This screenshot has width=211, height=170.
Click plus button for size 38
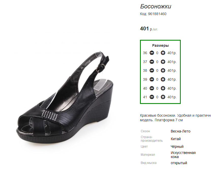pyautogui.click(x=163, y=70)
